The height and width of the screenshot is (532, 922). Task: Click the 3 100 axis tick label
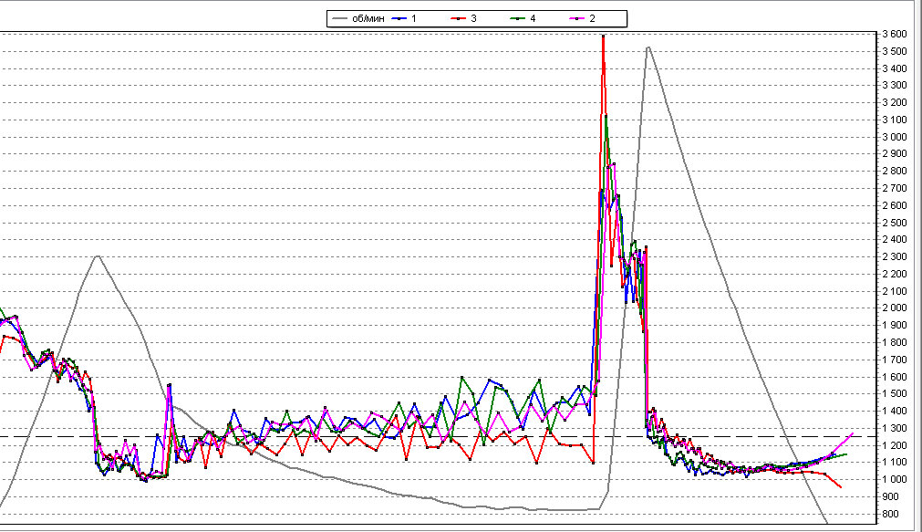(895, 120)
